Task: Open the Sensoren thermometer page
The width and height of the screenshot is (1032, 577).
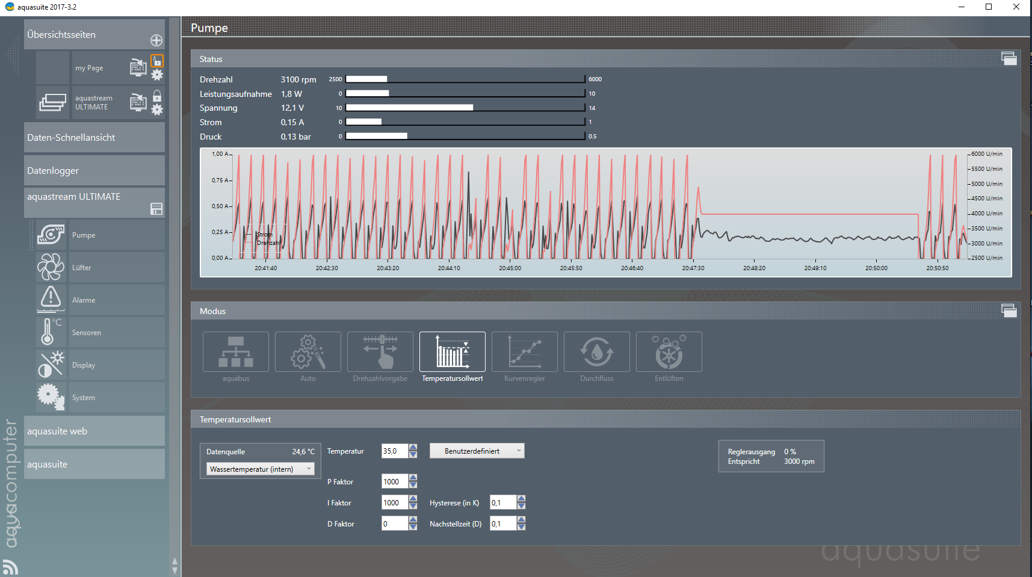Action: point(51,332)
